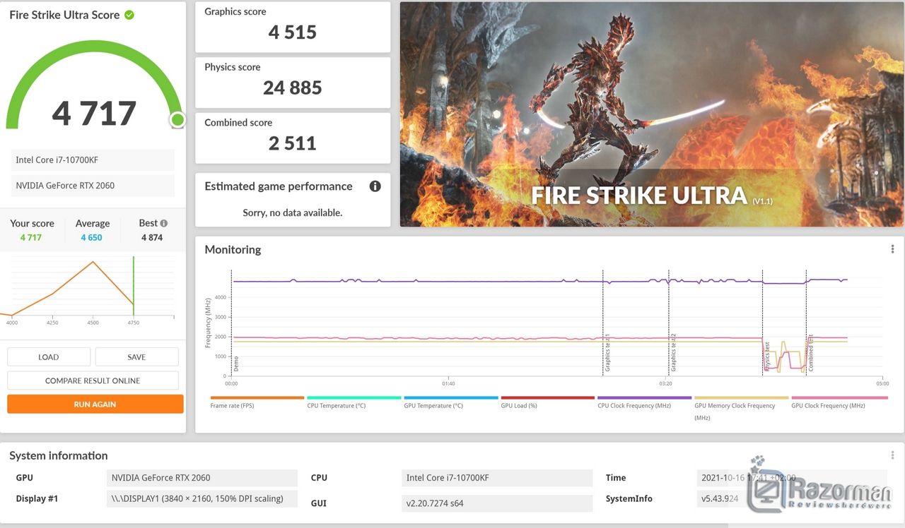Click the Fire Strike Ultra Score title
Image resolution: width=905 pixels, height=528 pixels.
click(x=64, y=15)
